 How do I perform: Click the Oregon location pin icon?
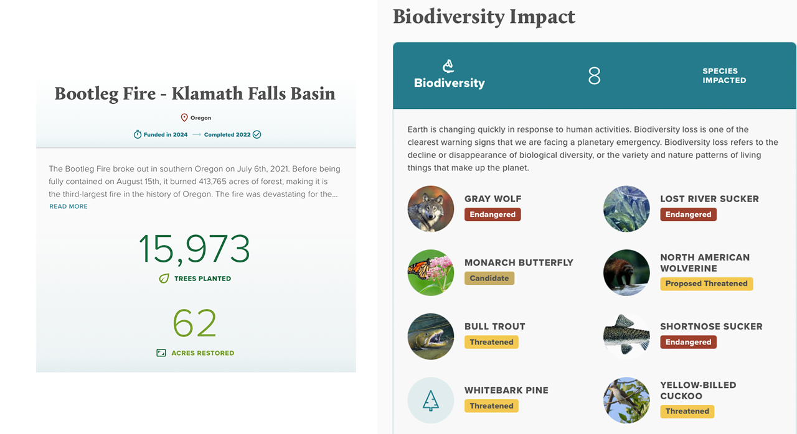(184, 117)
